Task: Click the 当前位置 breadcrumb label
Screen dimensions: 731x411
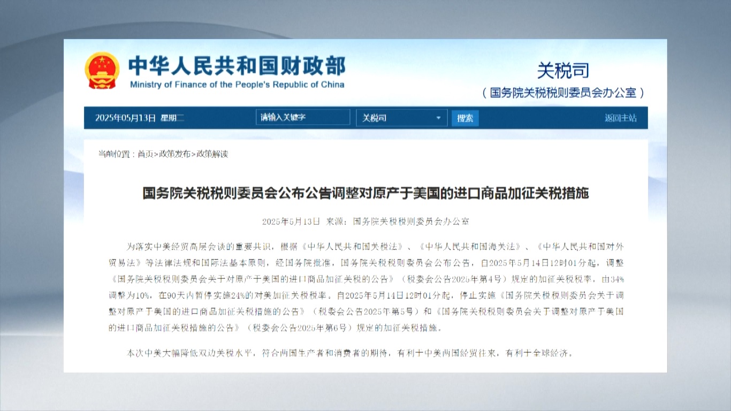Action: pyautogui.click(x=115, y=154)
